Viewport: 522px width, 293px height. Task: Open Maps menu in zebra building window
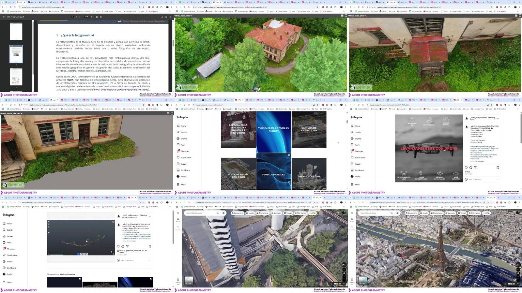(x=178, y=213)
